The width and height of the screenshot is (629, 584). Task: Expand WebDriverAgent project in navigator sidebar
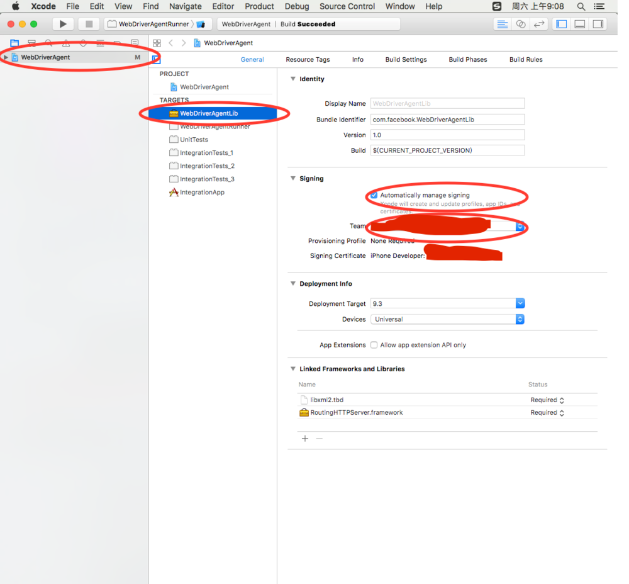tap(6, 57)
